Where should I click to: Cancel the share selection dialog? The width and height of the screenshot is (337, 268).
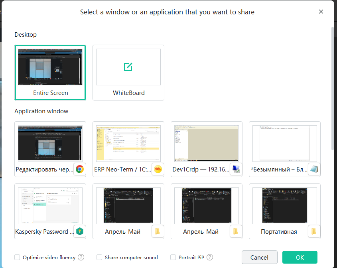(259, 257)
